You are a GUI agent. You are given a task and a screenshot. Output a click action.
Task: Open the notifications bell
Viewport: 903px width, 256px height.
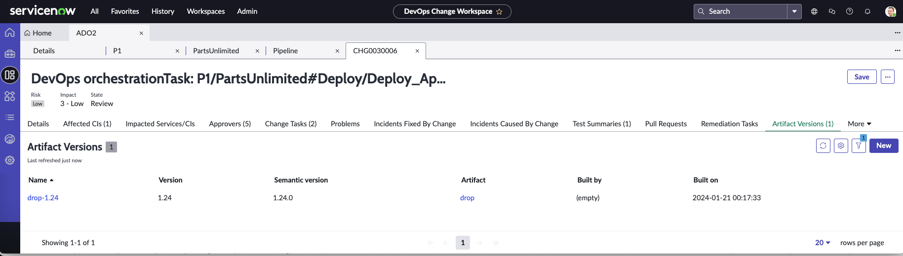pyautogui.click(x=867, y=11)
